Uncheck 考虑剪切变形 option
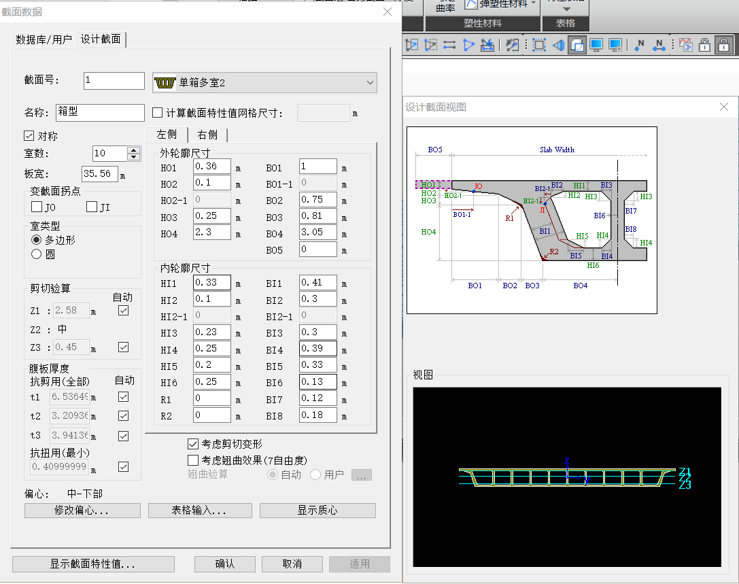739x584 pixels. click(x=193, y=444)
